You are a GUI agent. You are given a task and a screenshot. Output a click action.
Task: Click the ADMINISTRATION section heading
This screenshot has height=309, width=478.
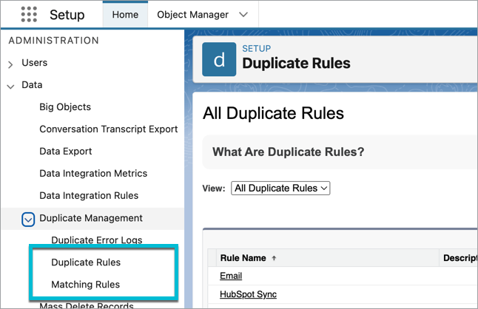coord(54,41)
